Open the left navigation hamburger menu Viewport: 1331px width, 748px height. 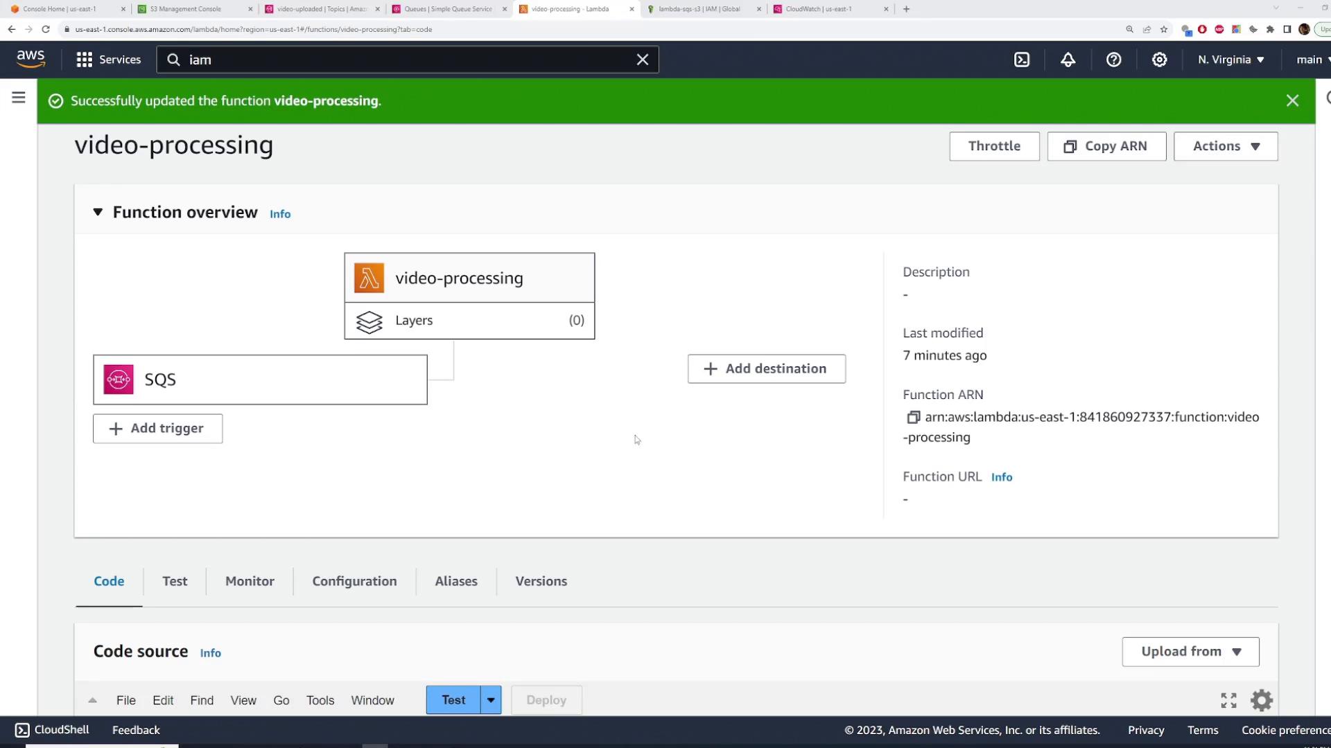[x=19, y=98]
